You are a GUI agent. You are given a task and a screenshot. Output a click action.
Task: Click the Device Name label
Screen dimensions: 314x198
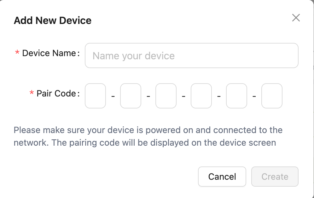tap(49, 53)
